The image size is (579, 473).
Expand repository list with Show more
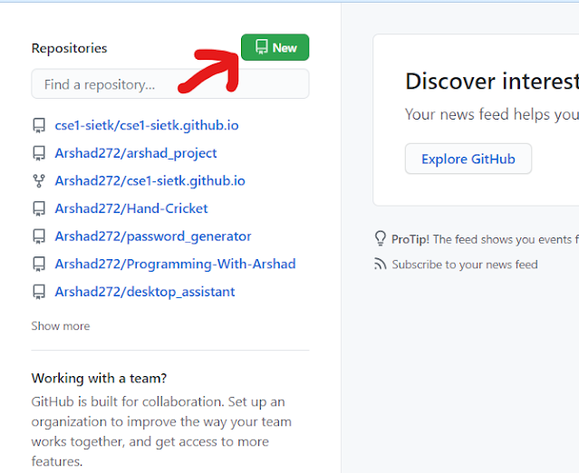(x=61, y=326)
